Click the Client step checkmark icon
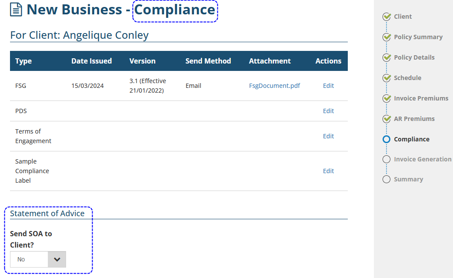The image size is (453, 278). pyautogui.click(x=386, y=17)
